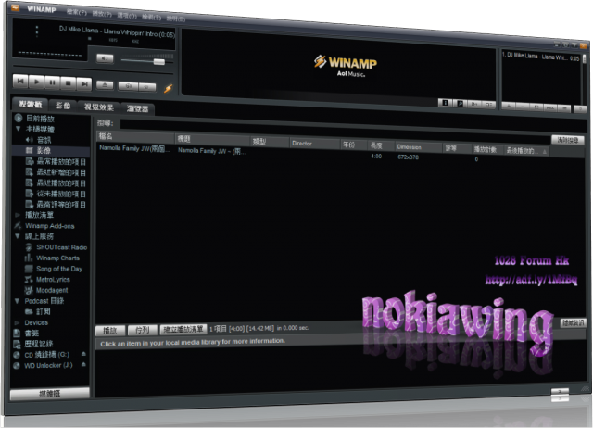593x428 pixels.
Task: Toggle repeat playback mode
Action: [x=147, y=87]
